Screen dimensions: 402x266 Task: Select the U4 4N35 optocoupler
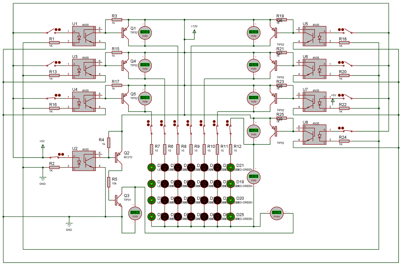84,102
